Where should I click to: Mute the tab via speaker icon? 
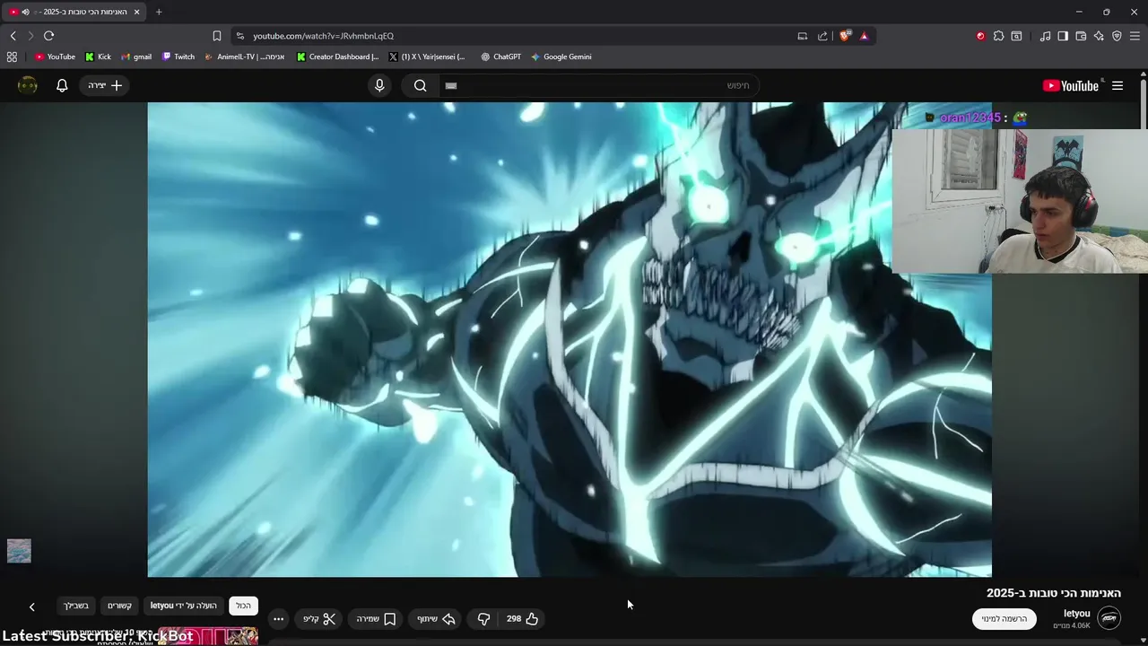tap(25, 12)
